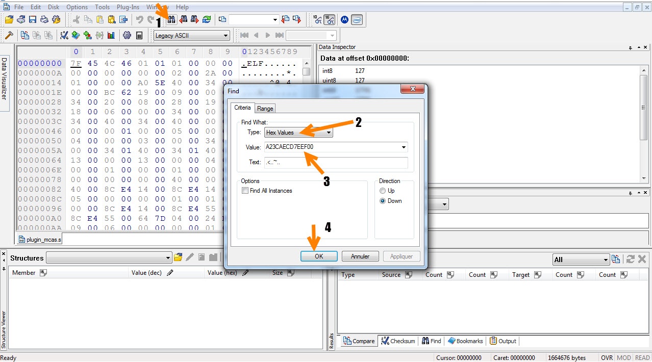Viewport: 652px width, 362px height.
Task: Click the Annuler button to cancel
Action: coord(360,256)
